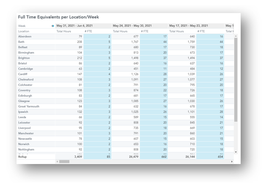Select the Cardiff location row
This screenshot has height=183, width=272.
point(23,74)
